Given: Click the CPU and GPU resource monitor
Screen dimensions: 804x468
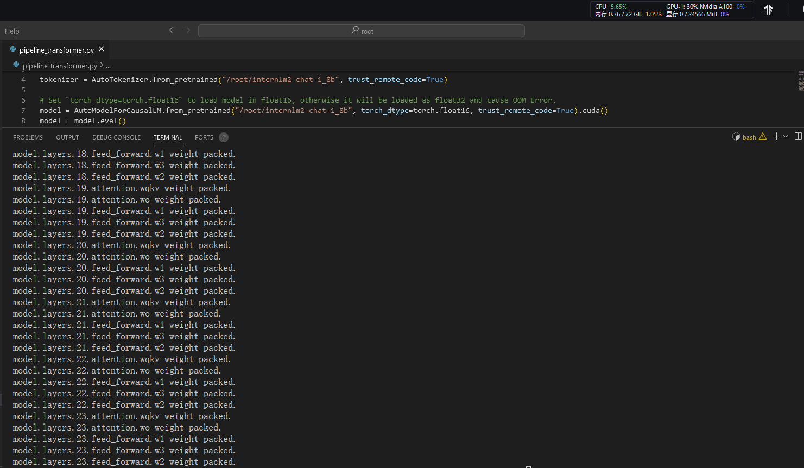Looking at the screenshot, I should coord(671,10).
